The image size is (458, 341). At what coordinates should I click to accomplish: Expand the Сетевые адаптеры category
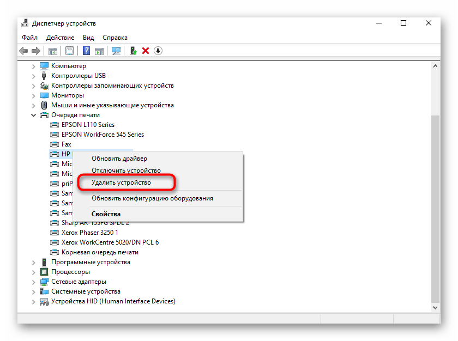click(x=34, y=282)
